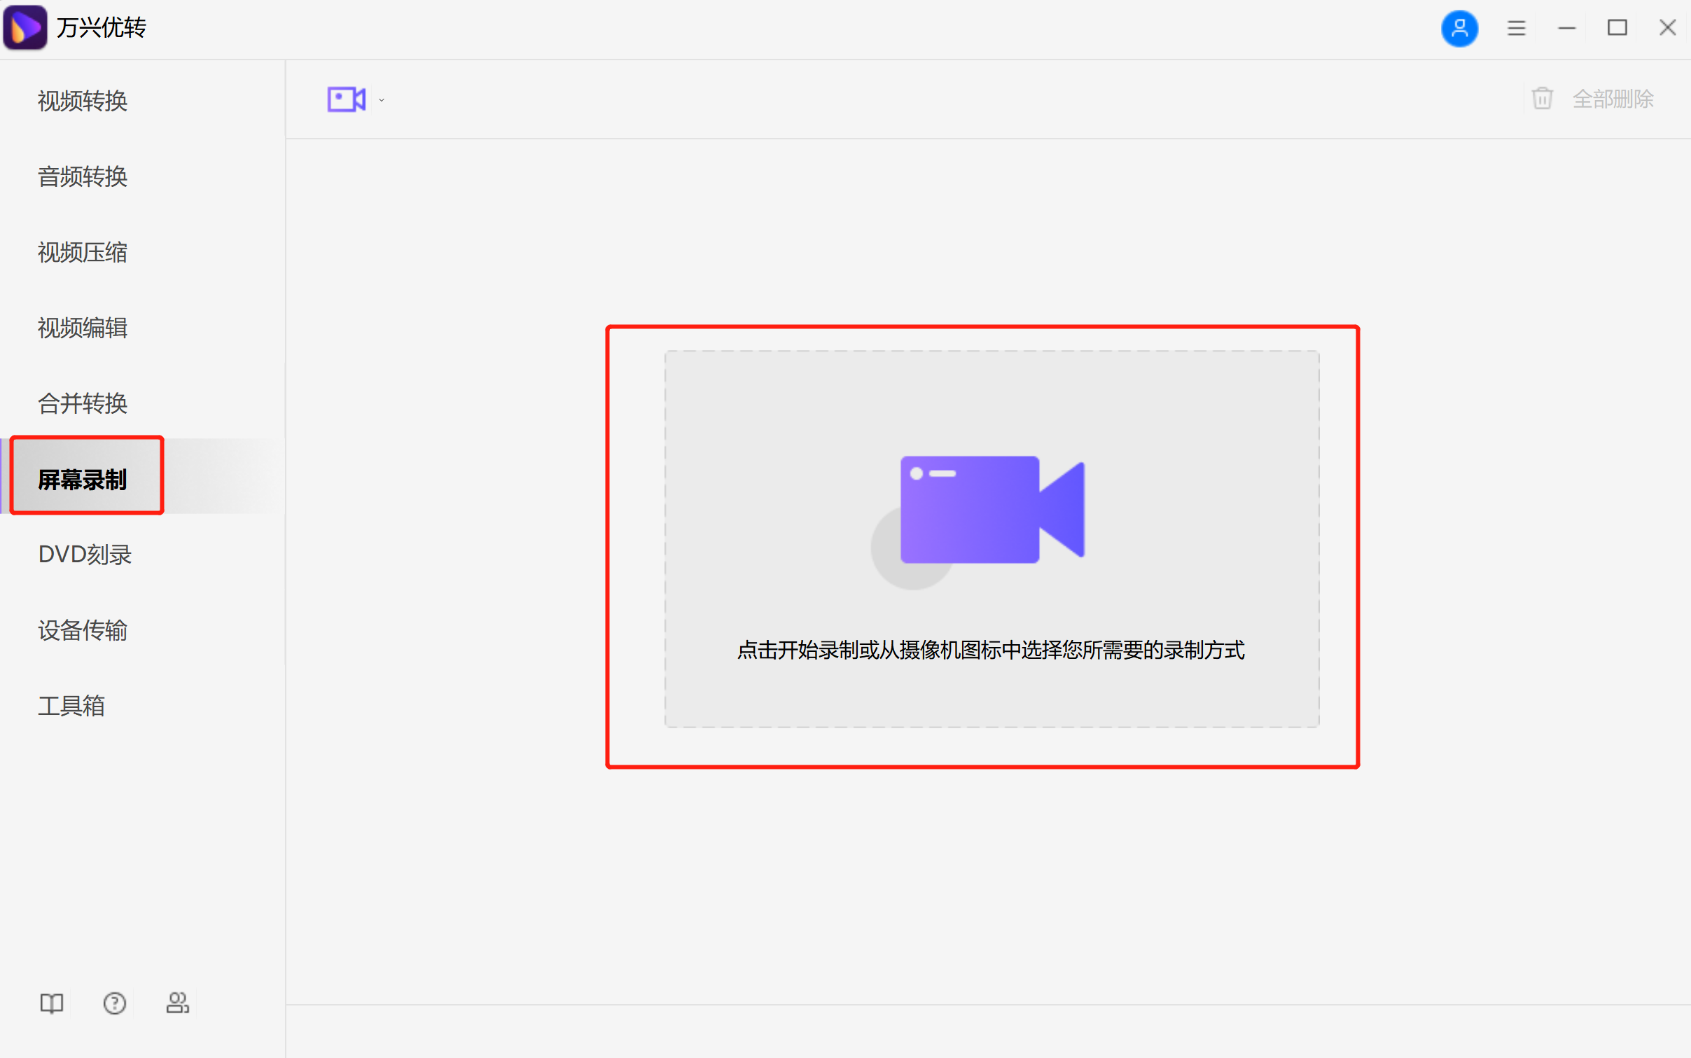Expand the recording mode dropdown arrow
The height and width of the screenshot is (1058, 1691).
coord(381,99)
